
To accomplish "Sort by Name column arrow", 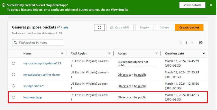I will 62,53.
